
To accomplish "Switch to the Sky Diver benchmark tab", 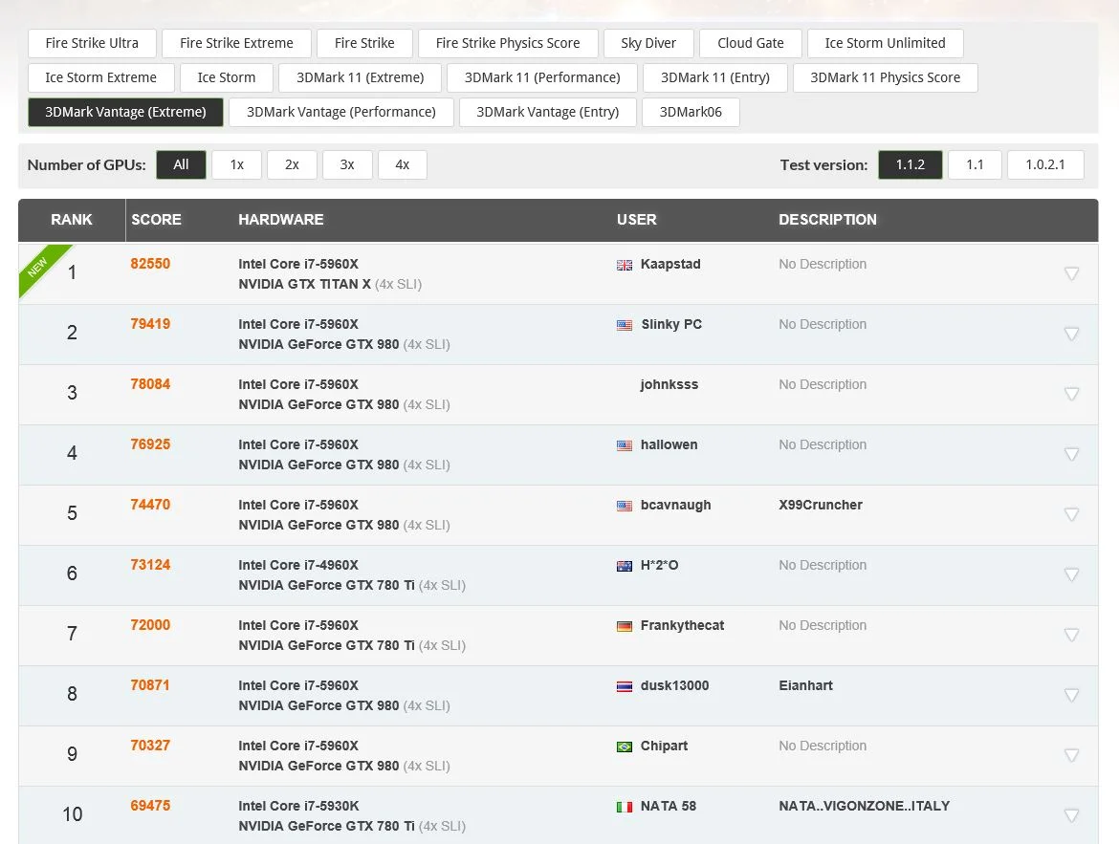I will tap(648, 43).
